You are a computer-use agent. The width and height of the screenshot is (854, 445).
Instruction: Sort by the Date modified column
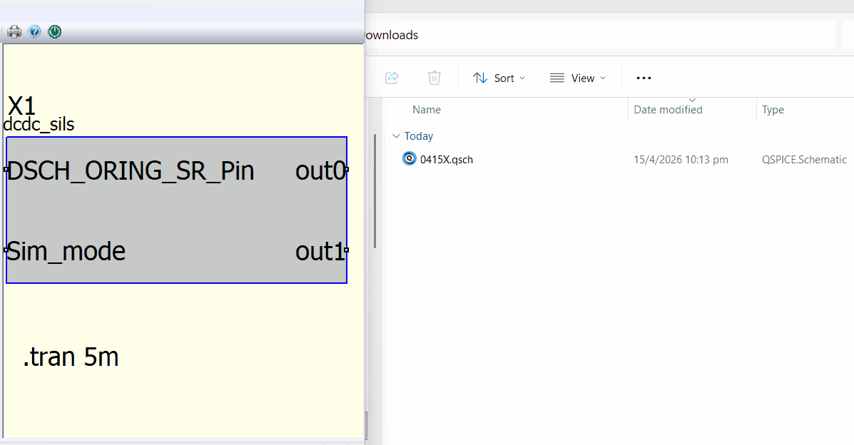pyautogui.click(x=668, y=110)
